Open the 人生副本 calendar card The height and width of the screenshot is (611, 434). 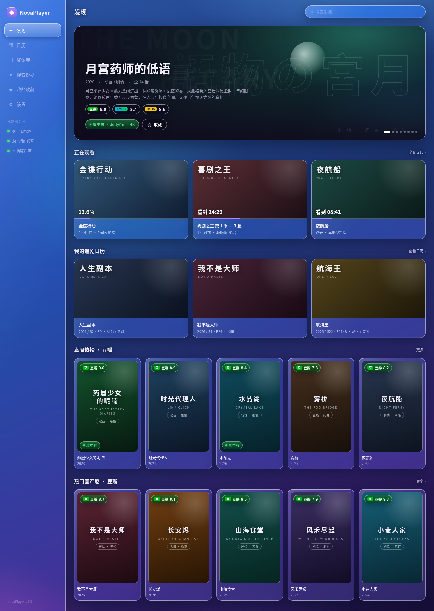point(131,298)
